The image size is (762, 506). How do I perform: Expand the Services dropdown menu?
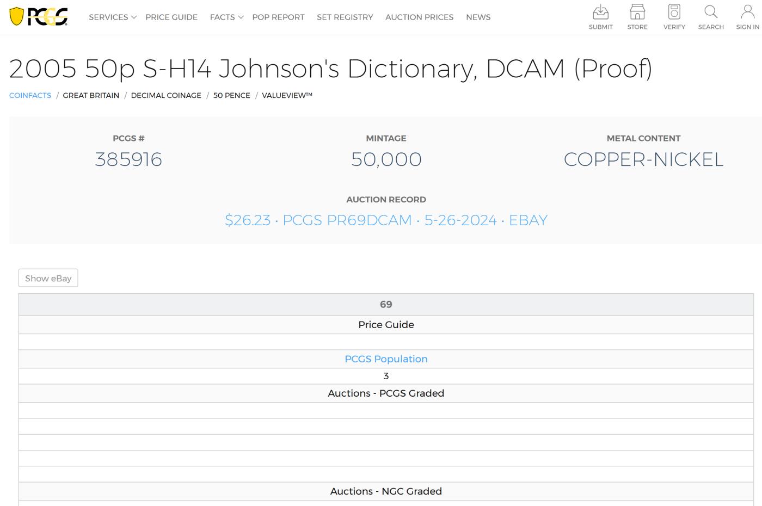[x=112, y=17]
